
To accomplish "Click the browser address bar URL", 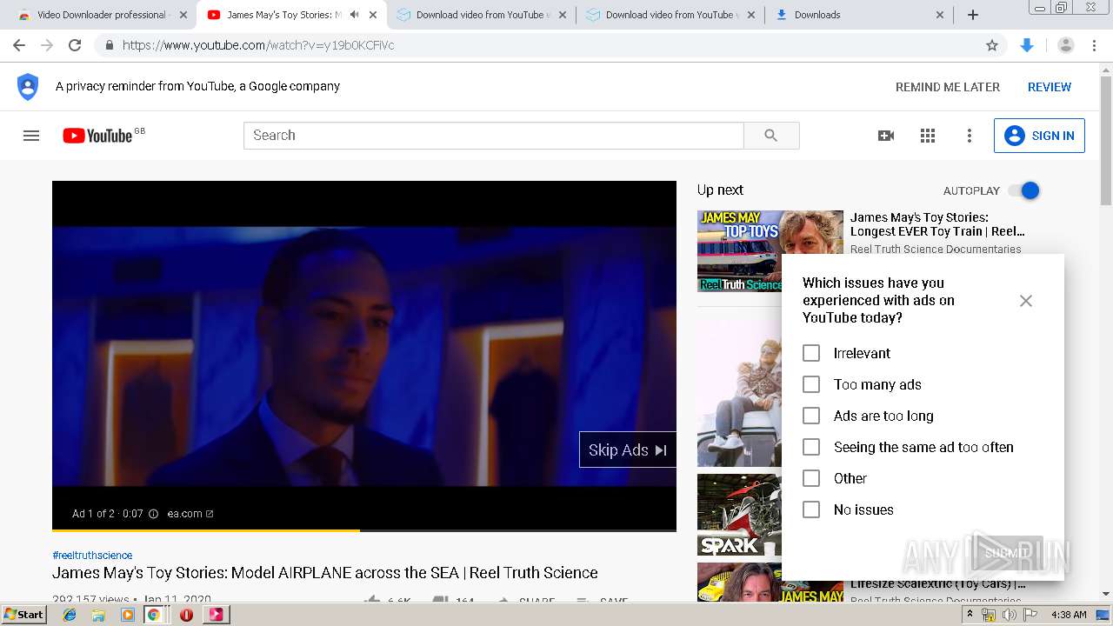I will pos(258,45).
